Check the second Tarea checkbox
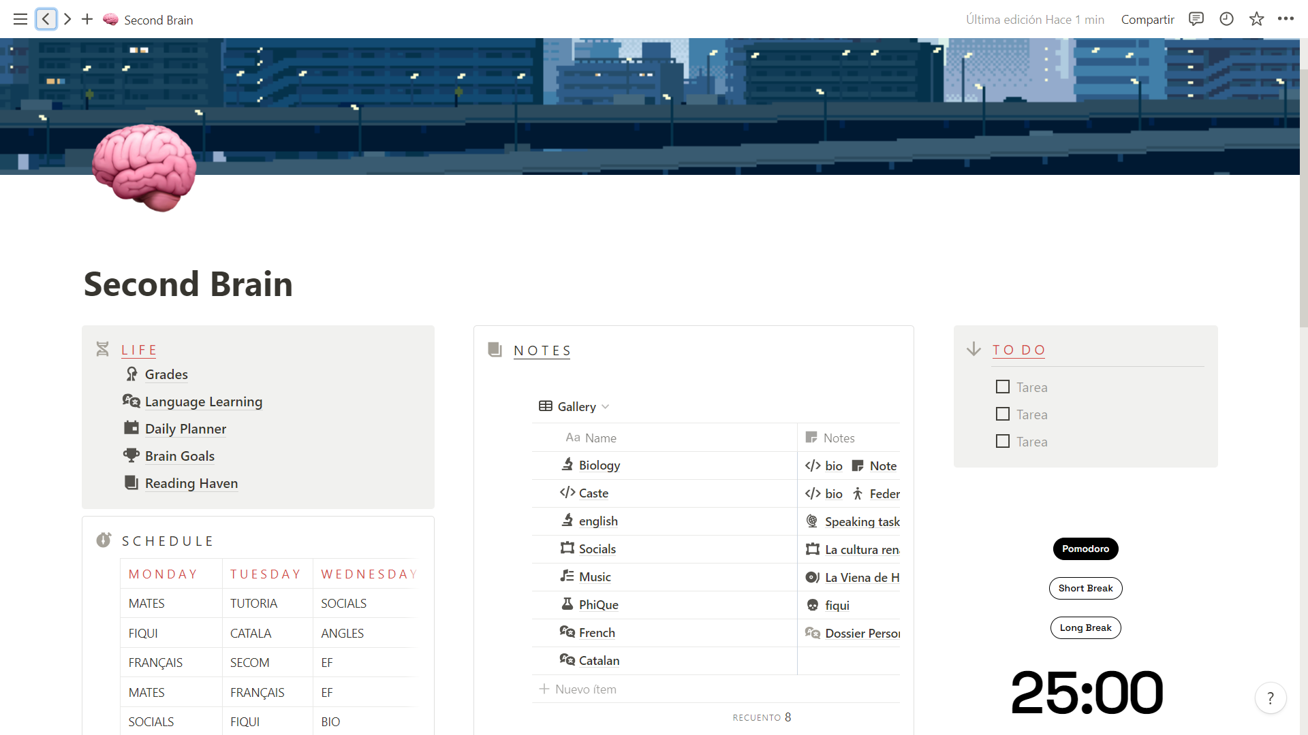The width and height of the screenshot is (1308, 735). coord(1002,414)
